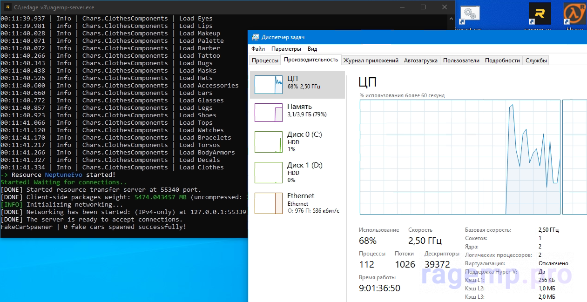587x302 pixels.
Task: Select the Память item in the sidebar
Action: [x=297, y=113]
